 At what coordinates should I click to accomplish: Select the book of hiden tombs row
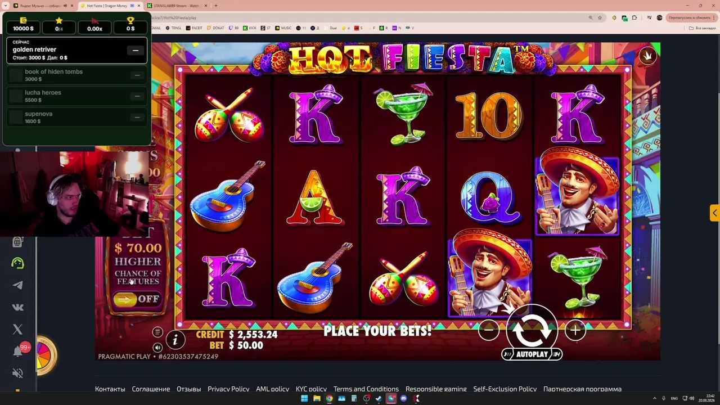(77, 75)
